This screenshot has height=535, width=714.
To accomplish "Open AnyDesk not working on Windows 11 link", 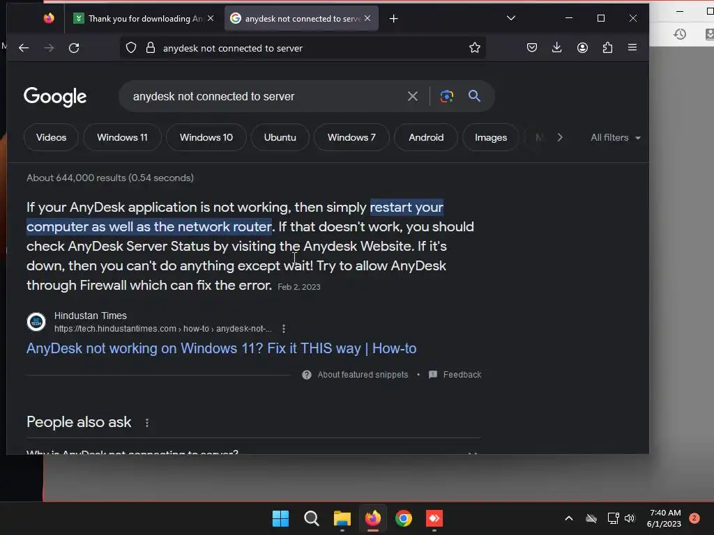I will pyautogui.click(x=221, y=348).
